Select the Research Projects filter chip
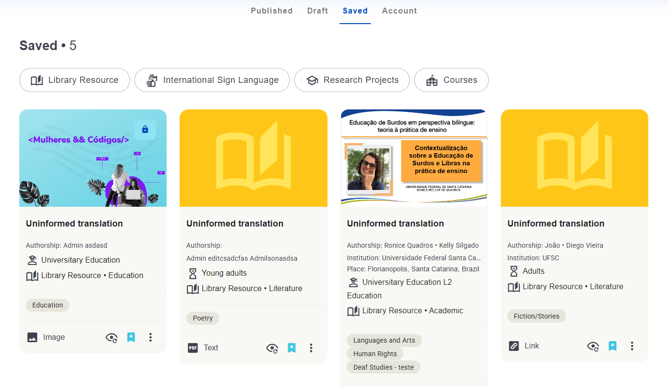The width and height of the screenshot is (668, 387). (x=352, y=80)
